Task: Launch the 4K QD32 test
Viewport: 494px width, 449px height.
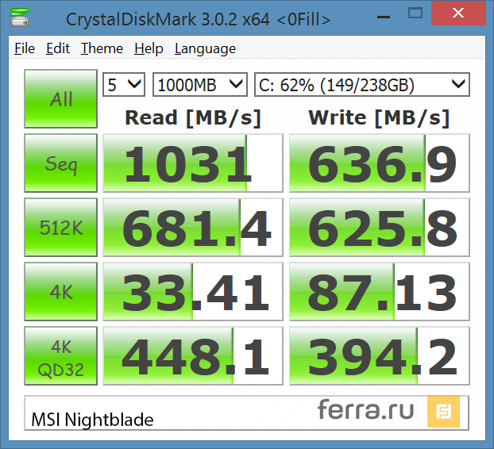Action: pyautogui.click(x=61, y=357)
